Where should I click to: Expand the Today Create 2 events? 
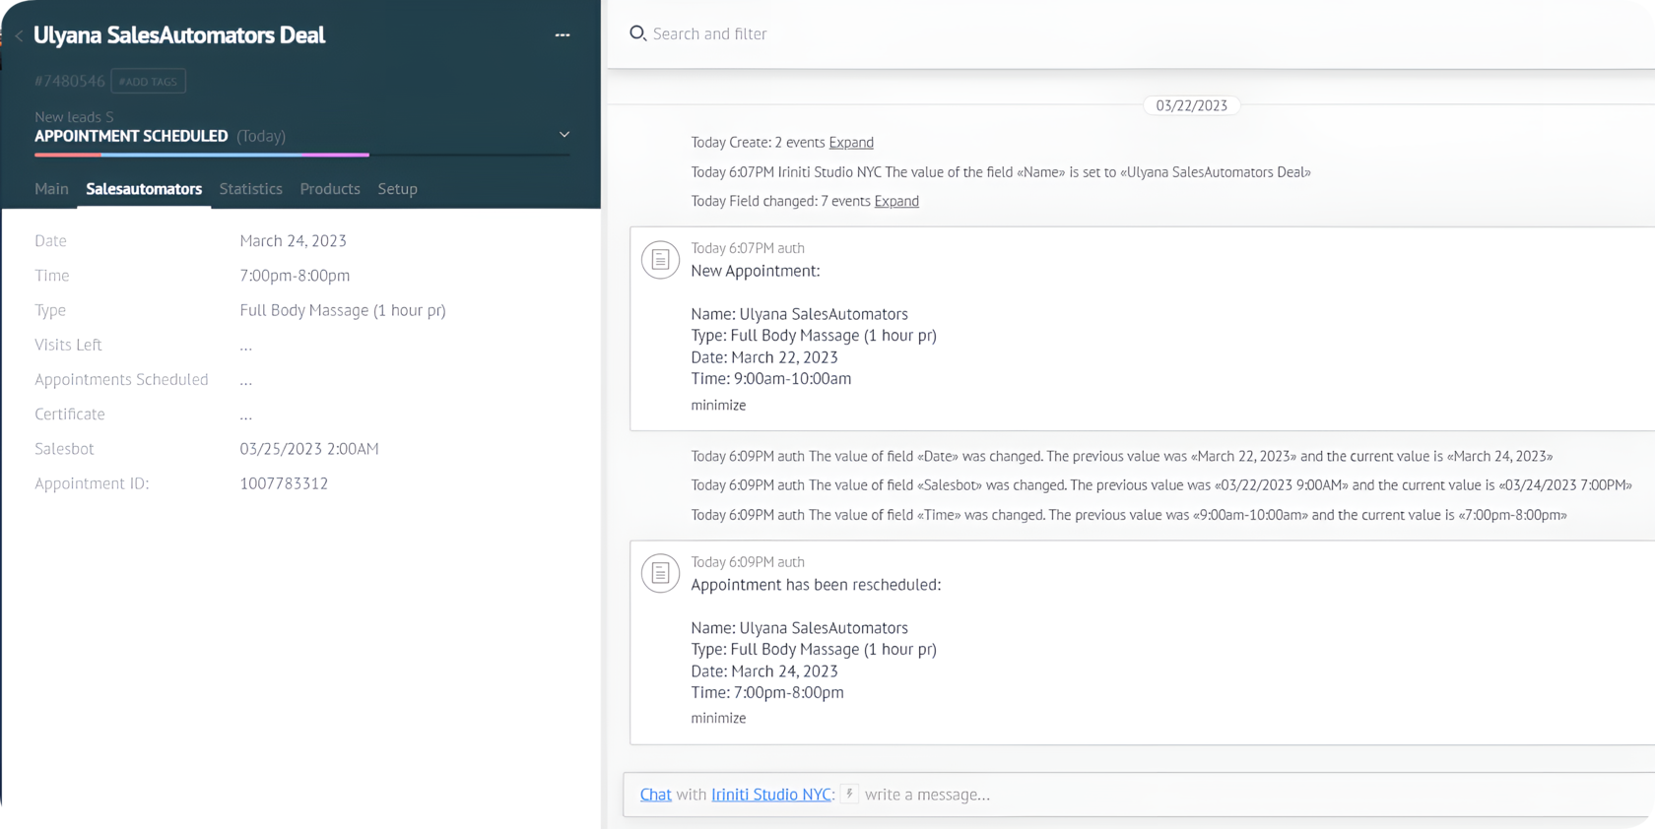(x=851, y=143)
